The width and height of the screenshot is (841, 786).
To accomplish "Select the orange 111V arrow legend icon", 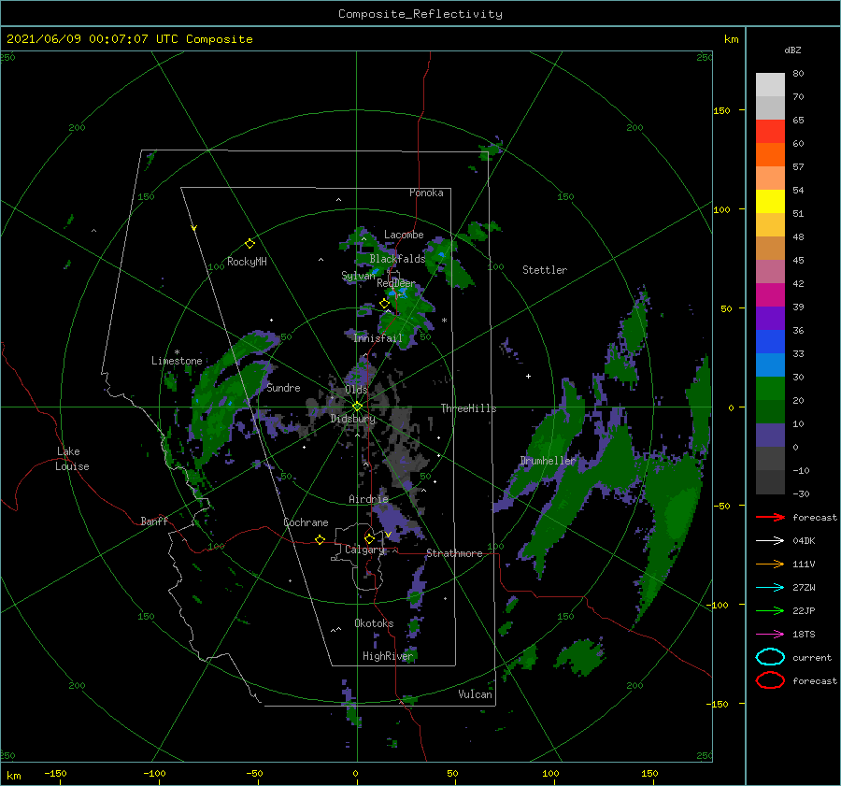I will (x=770, y=564).
